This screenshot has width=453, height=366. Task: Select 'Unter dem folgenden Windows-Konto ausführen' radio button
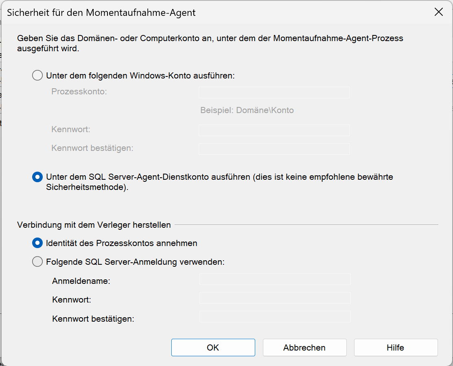[37, 76]
